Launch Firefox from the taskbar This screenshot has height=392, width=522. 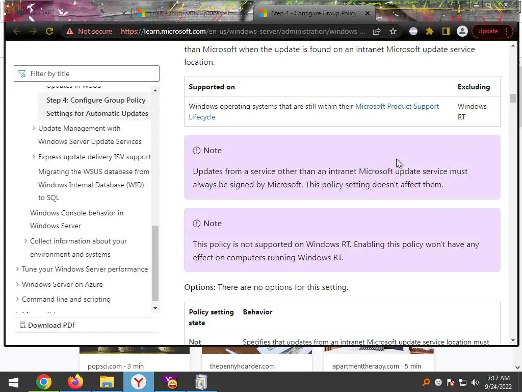click(75, 382)
